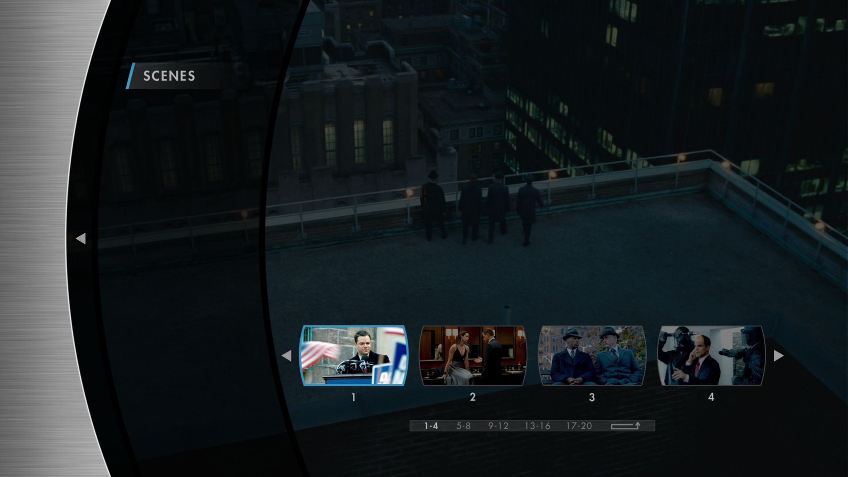
Task: Play scene 2 thumbnail
Action: coord(473,356)
